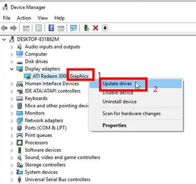
Task: Select the Software devices label
Action: point(43,150)
